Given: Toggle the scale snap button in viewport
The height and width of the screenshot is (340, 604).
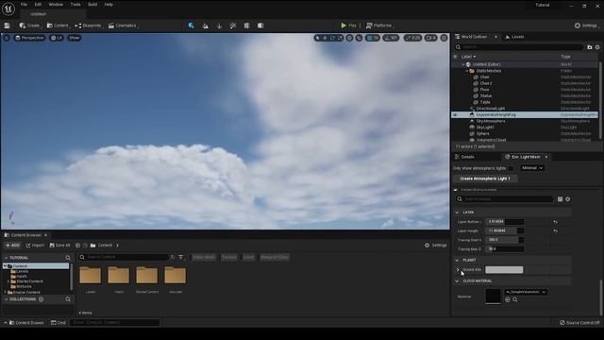Looking at the screenshot, I should pos(413,38).
